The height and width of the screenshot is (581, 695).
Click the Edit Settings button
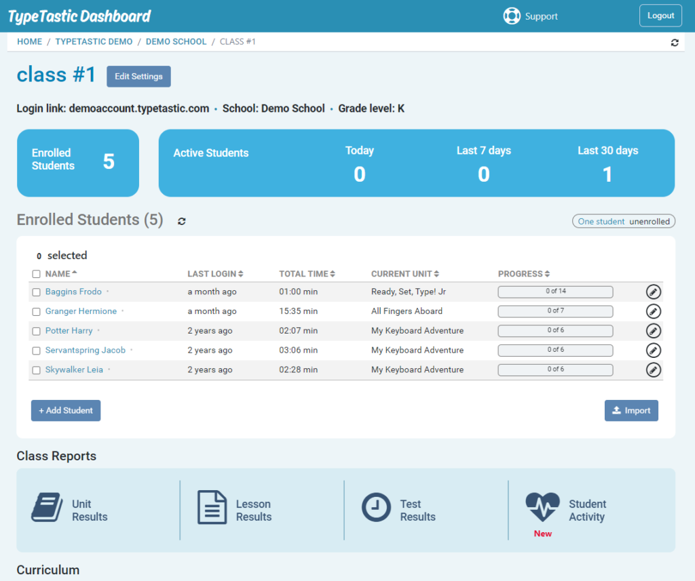click(138, 76)
